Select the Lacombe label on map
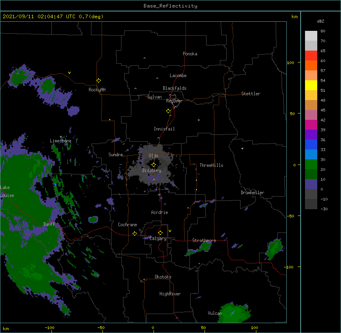The width and height of the screenshot is (341, 333). [178, 76]
